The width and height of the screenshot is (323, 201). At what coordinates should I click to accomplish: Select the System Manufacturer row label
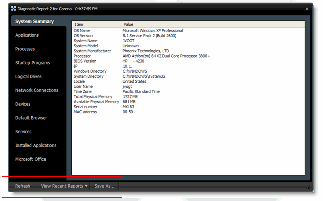point(92,51)
